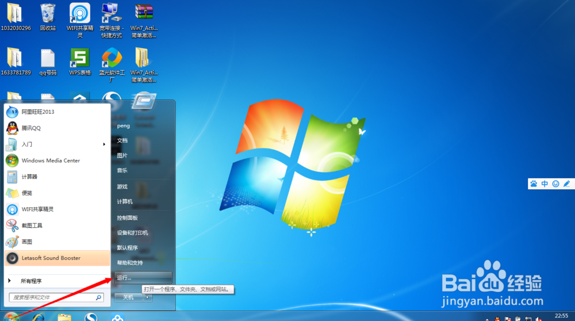The image size is (575, 321).
Task: Start the 计算器 calculator program
Action: click(x=57, y=177)
